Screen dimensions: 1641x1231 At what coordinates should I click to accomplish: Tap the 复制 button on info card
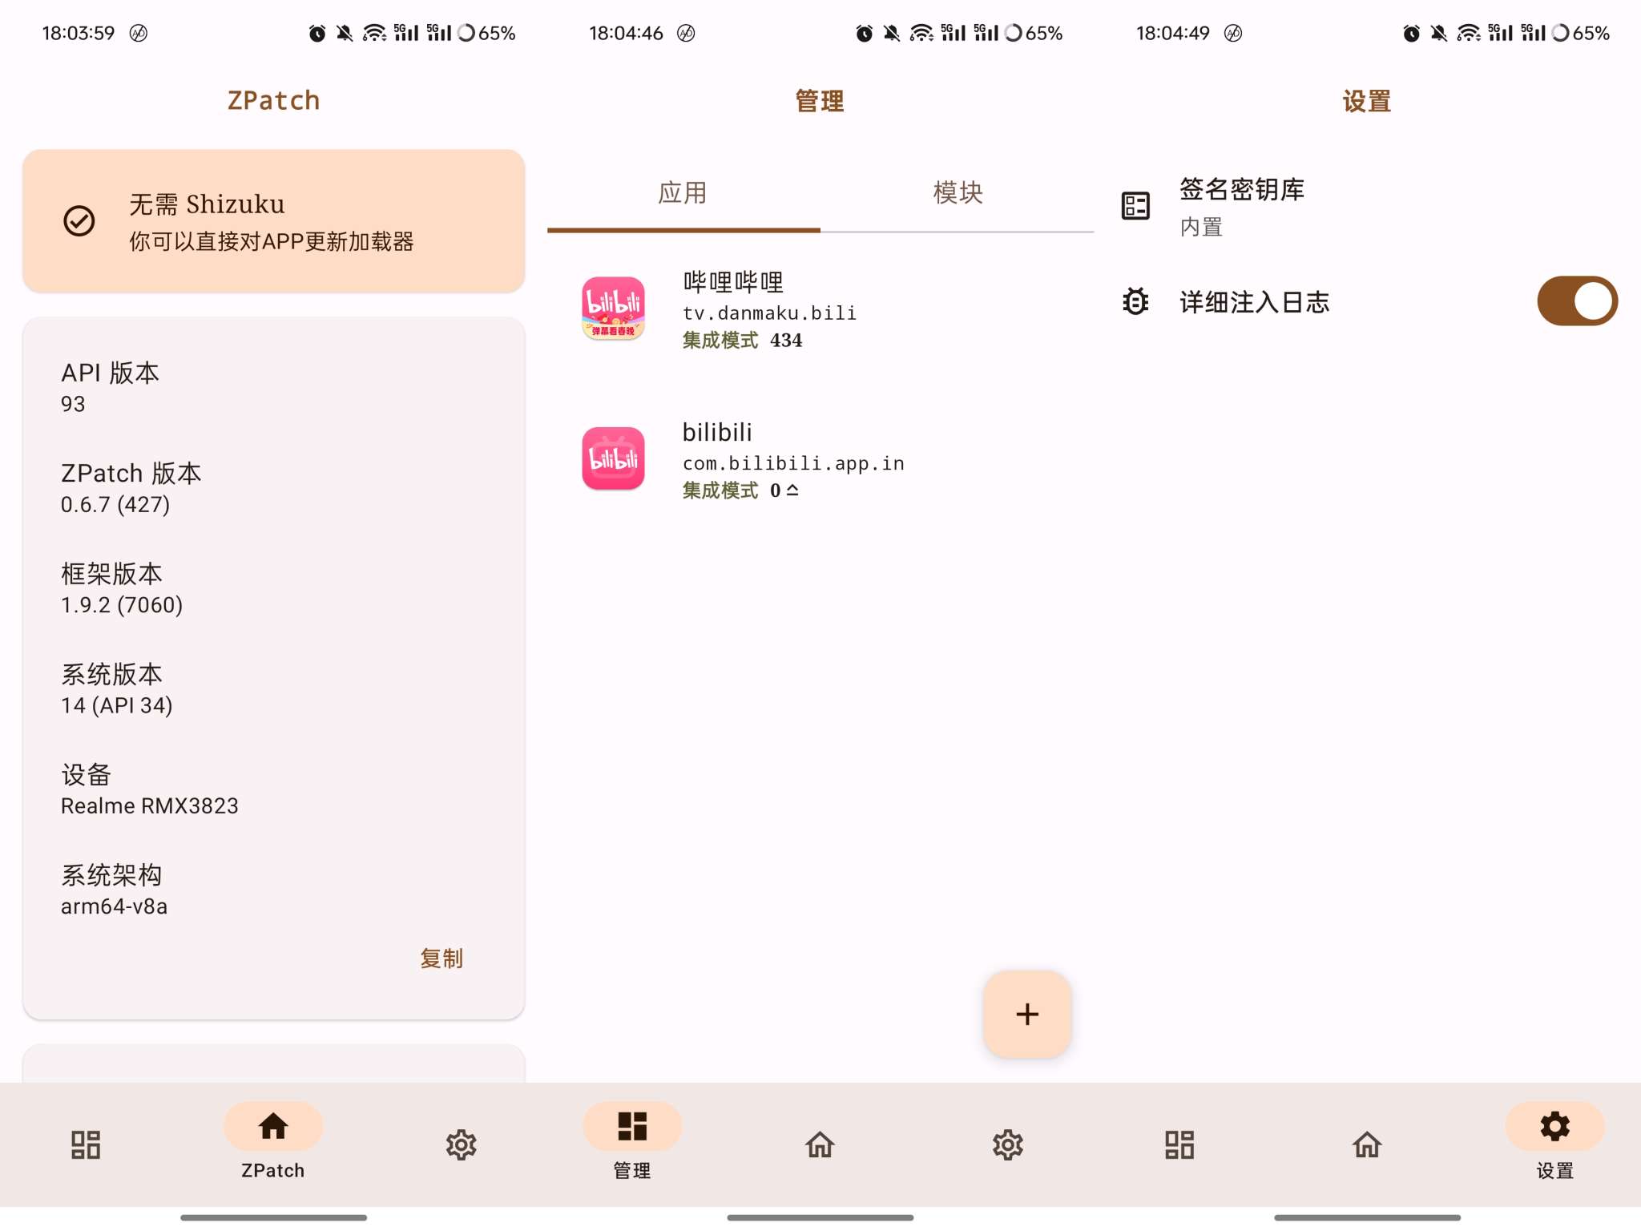point(441,959)
